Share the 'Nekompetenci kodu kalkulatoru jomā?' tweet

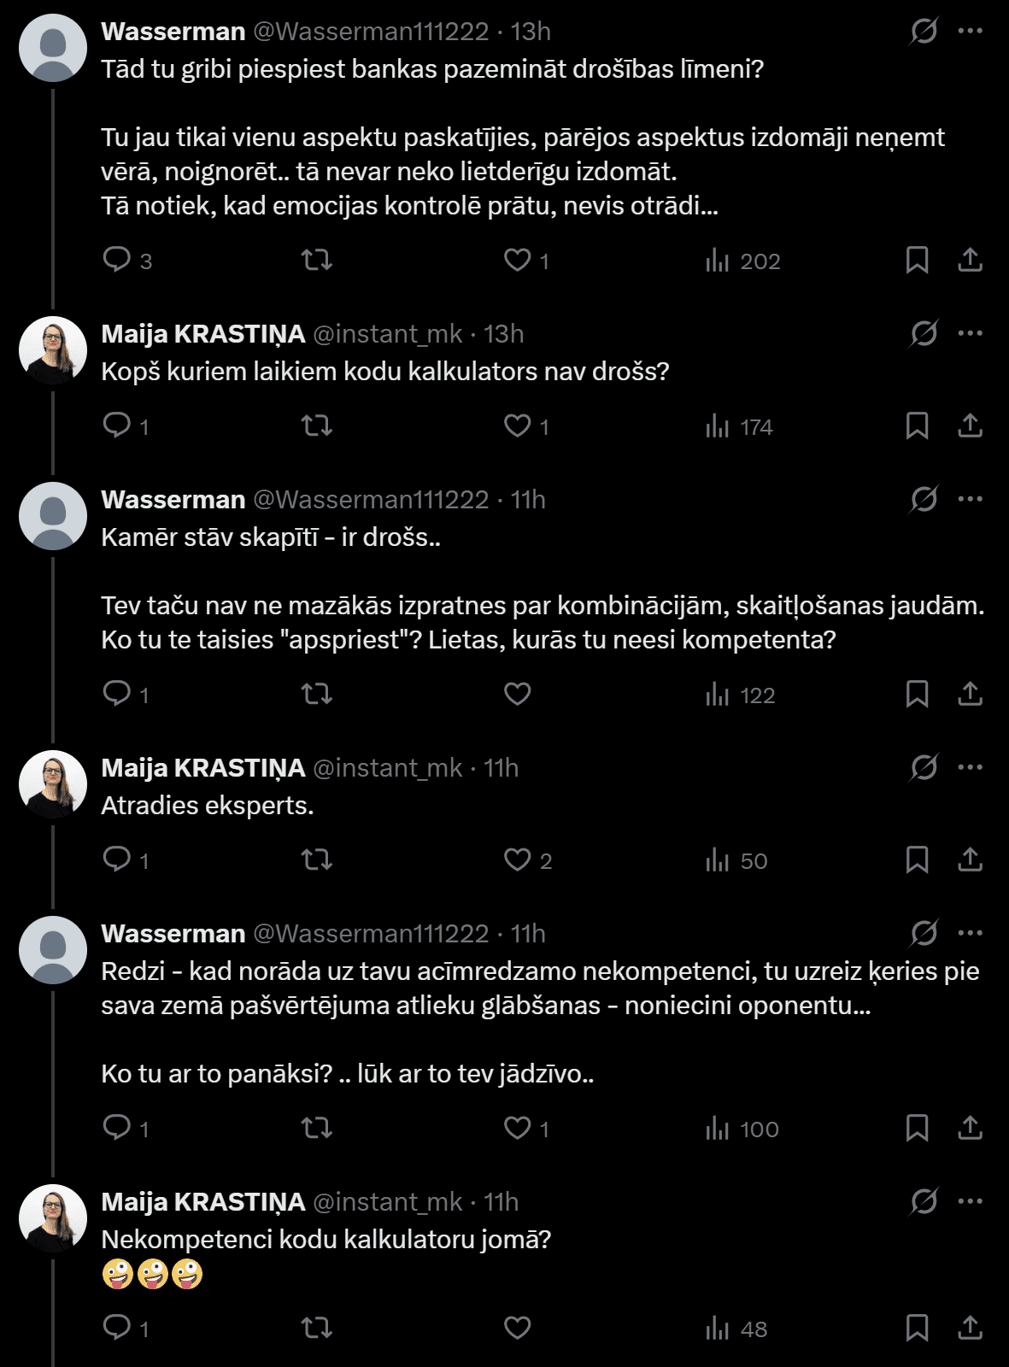[x=970, y=1328]
